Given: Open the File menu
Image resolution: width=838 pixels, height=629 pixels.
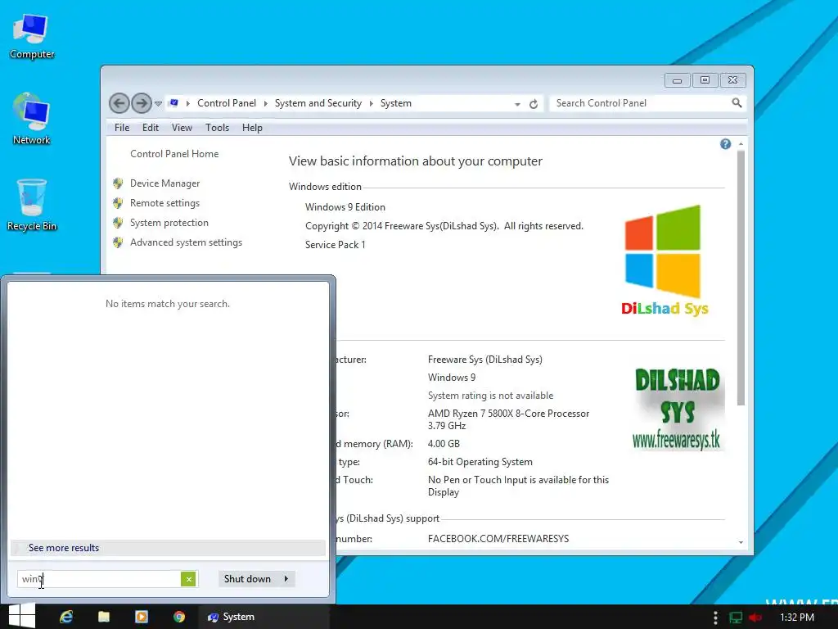Looking at the screenshot, I should [122, 127].
